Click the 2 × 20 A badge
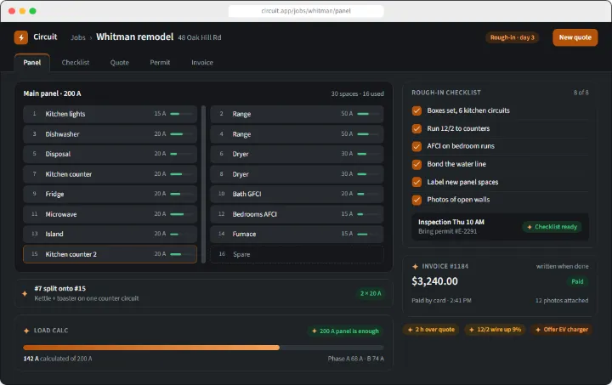612x385 pixels. click(x=371, y=293)
